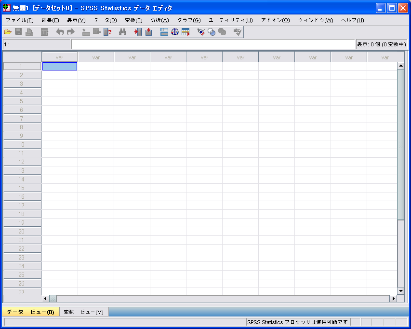Click the vertical scrollbar down arrow
411x329 pixels.
(x=401, y=291)
